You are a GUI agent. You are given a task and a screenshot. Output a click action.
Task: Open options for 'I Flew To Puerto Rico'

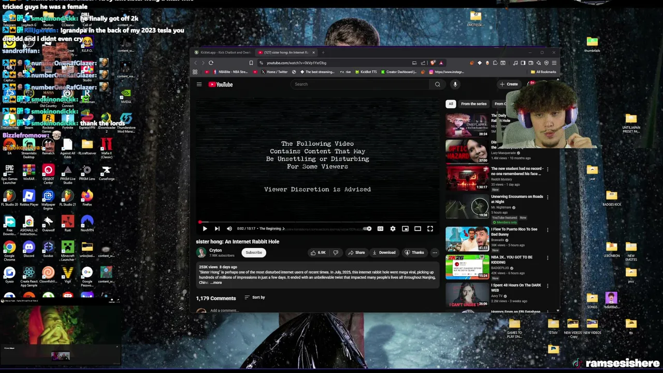547,229
